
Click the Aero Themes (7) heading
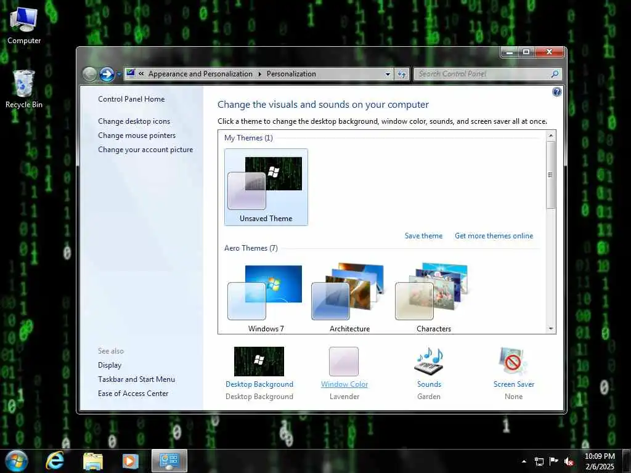[x=251, y=248]
